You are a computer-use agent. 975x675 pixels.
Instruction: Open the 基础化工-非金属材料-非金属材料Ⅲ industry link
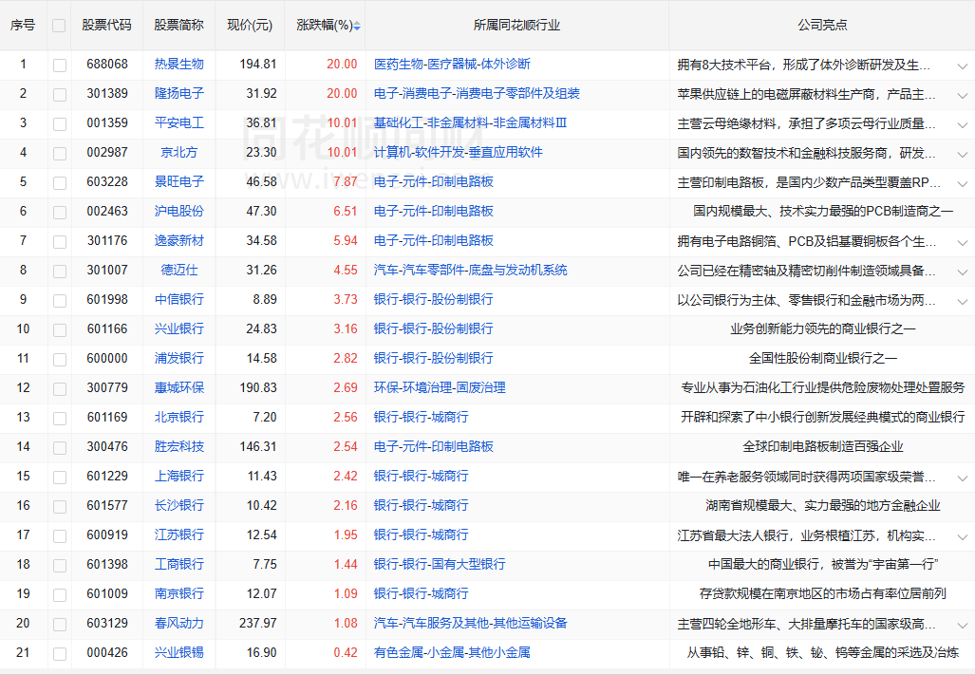point(471,123)
